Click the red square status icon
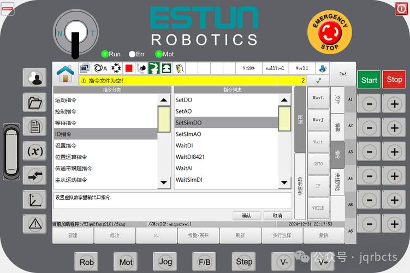The image size is (410, 273). (129, 68)
